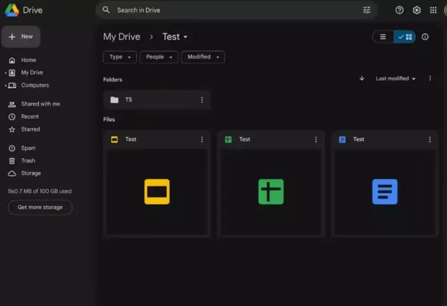Go to Home in sidebar

(x=29, y=60)
